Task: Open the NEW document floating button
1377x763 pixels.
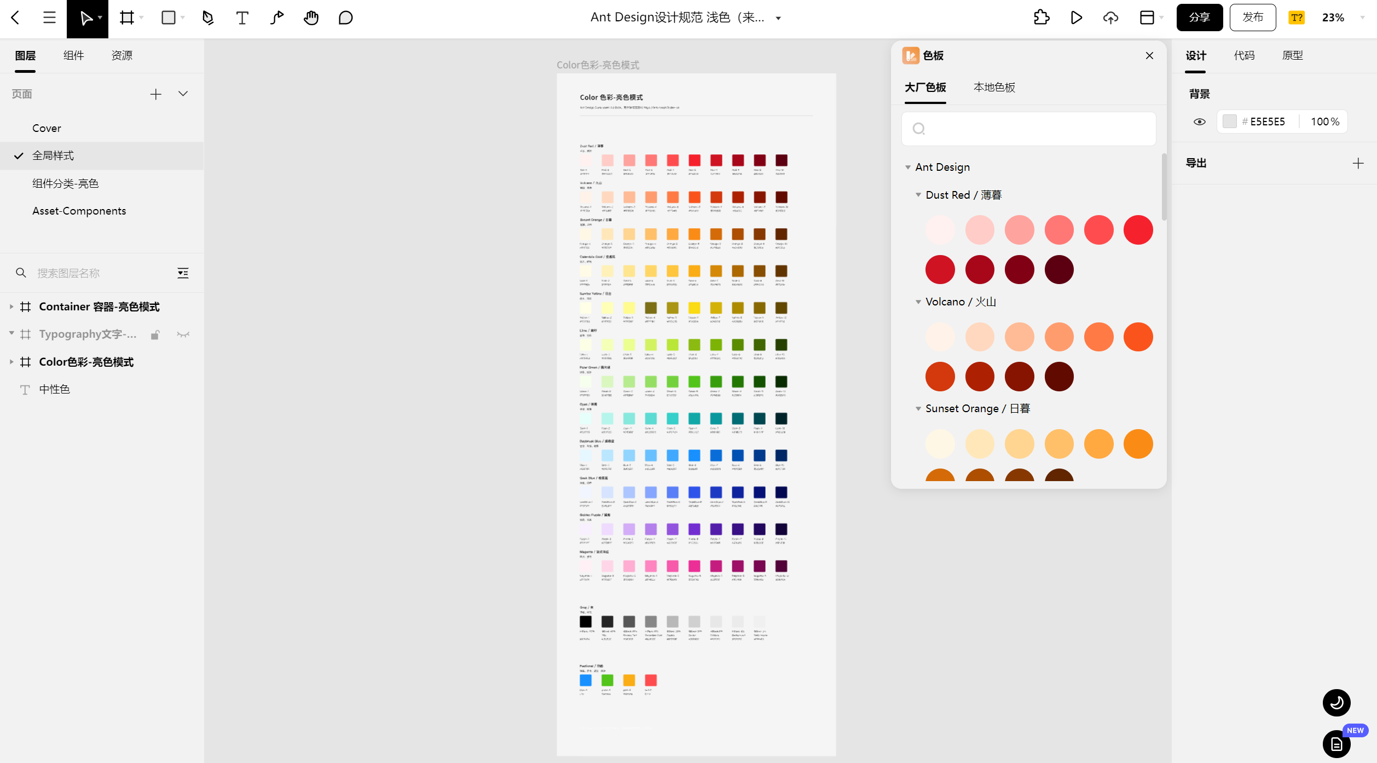Action: tap(1336, 744)
